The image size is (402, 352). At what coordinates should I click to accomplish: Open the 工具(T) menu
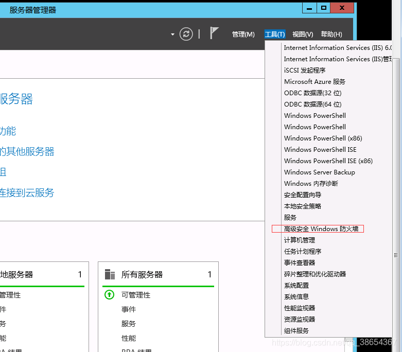tap(274, 34)
